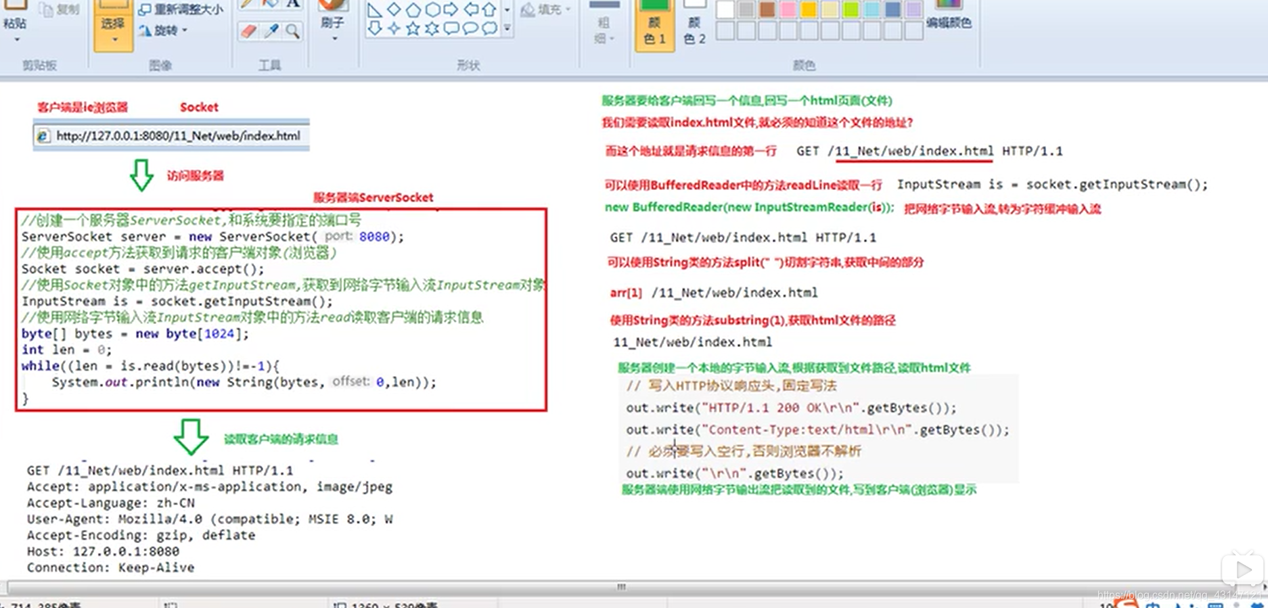Pick the light turquoise color swatch
This screenshot has height=608, width=1268.
click(x=872, y=9)
